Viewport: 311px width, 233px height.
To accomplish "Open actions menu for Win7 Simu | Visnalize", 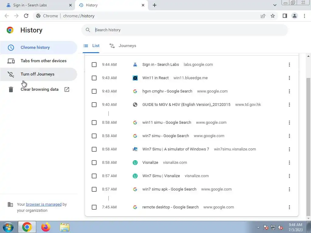I will click(x=289, y=176).
